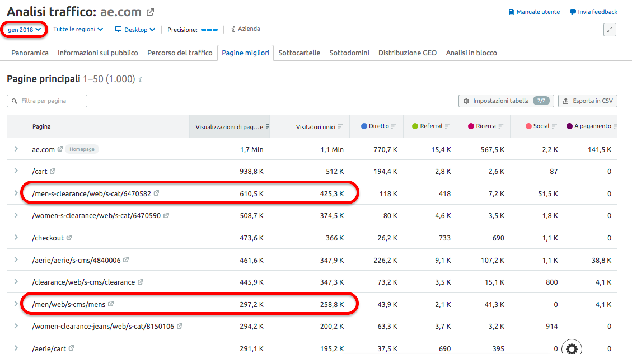Open /checkout external link icon

pos(69,238)
